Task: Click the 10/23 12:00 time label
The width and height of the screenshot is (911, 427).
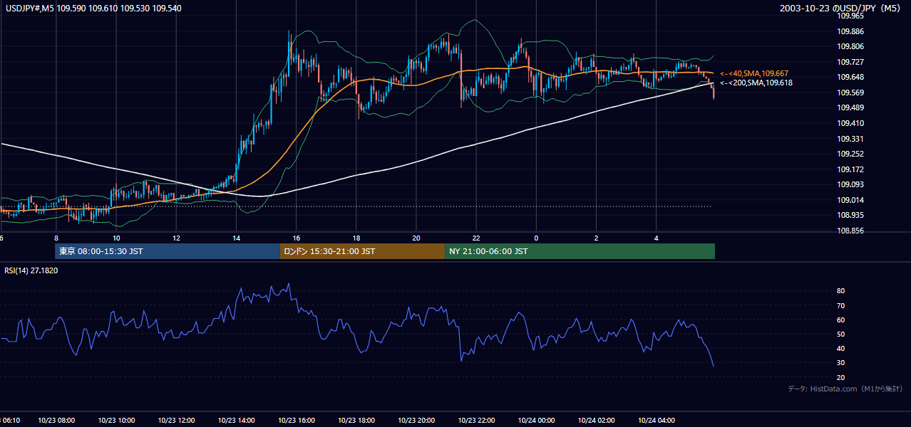Action: (176, 421)
